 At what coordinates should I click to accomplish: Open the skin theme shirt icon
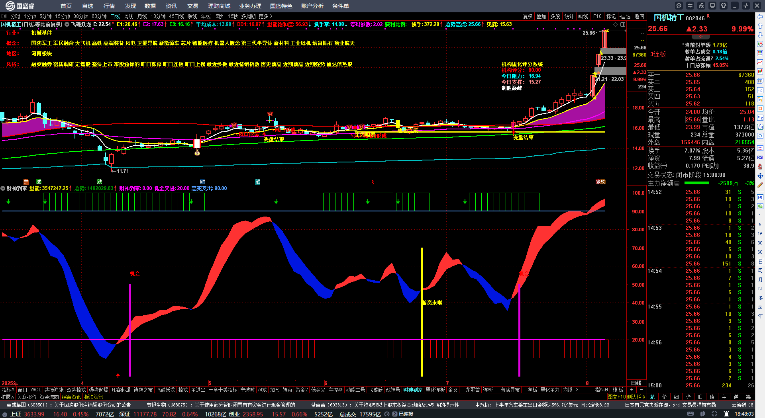[x=724, y=6]
